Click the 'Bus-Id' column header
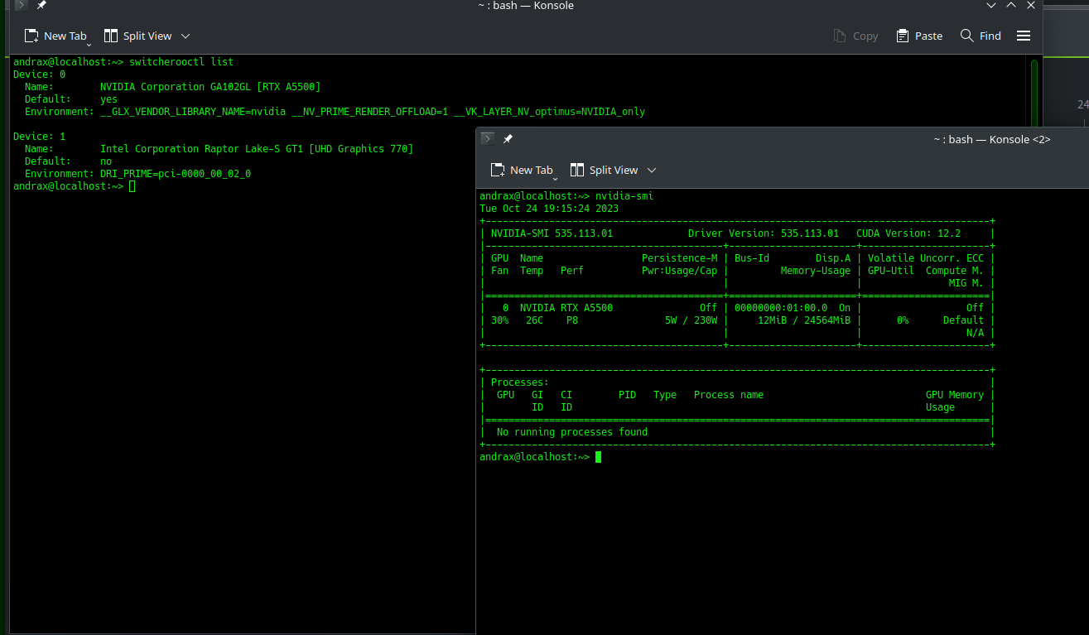This screenshot has height=635, width=1089. click(x=752, y=258)
